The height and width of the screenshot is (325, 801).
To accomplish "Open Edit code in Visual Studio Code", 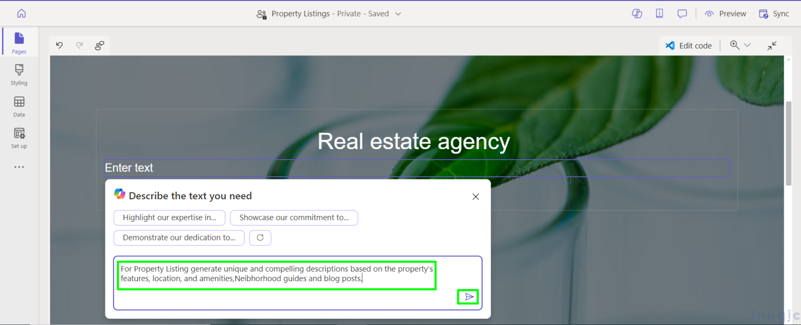I will [688, 45].
